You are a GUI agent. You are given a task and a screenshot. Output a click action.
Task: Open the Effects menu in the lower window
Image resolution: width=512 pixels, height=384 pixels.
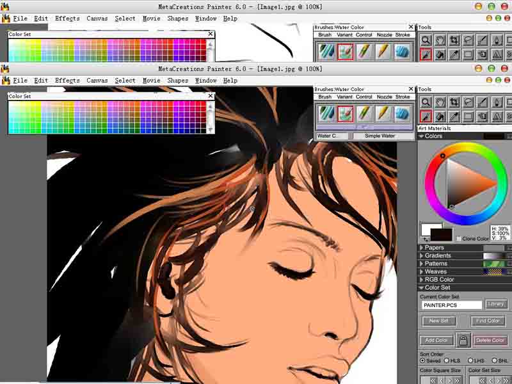tap(67, 81)
